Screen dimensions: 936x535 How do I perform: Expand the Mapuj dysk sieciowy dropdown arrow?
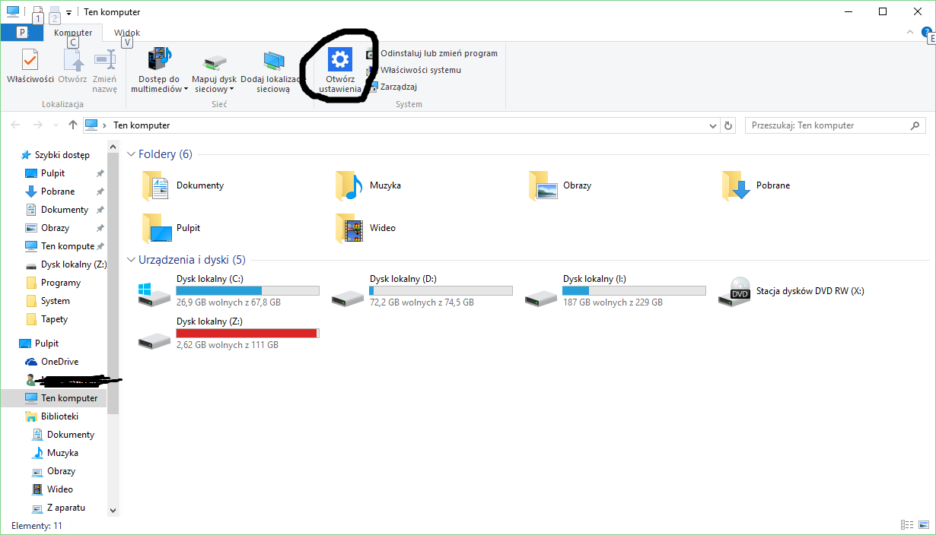point(231,89)
